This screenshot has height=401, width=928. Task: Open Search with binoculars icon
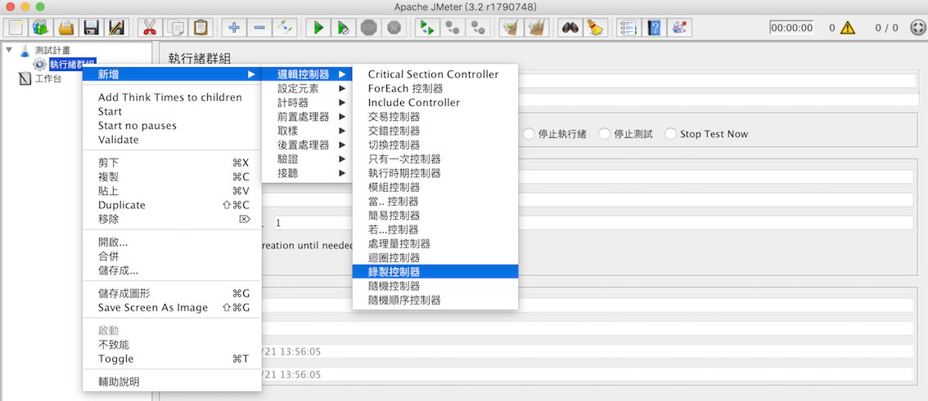point(570,27)
